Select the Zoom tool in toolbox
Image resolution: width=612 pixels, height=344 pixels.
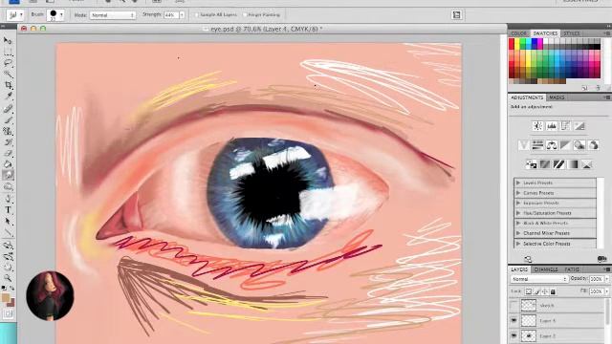pyautogui.click(x=8, y=278)
